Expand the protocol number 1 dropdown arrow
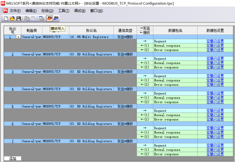 click(x=19, y=37)
